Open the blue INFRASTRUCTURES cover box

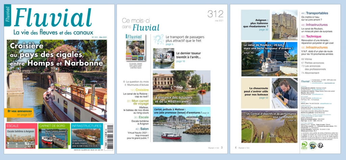click(x=87, y=136)
